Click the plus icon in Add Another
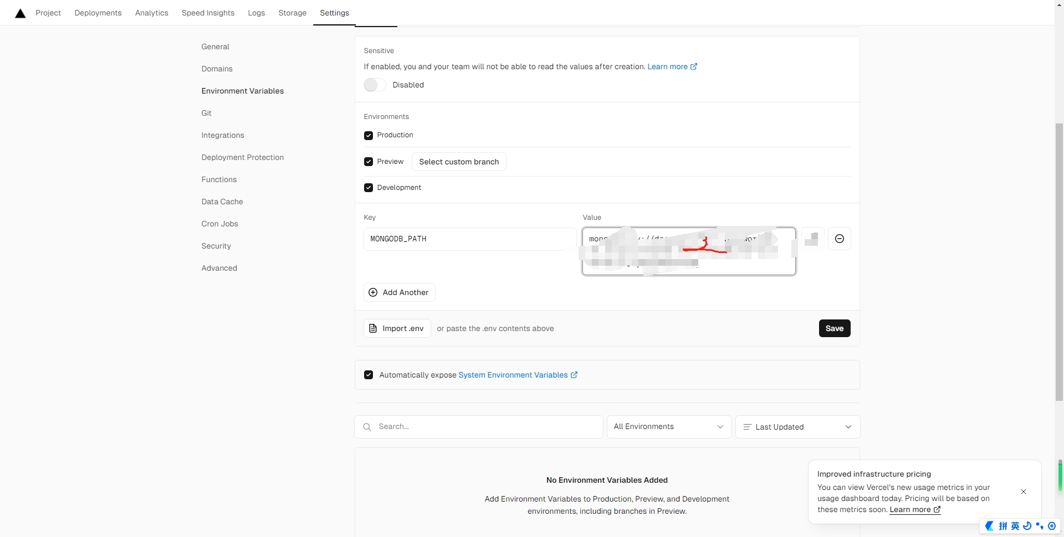 pos(373,292)
